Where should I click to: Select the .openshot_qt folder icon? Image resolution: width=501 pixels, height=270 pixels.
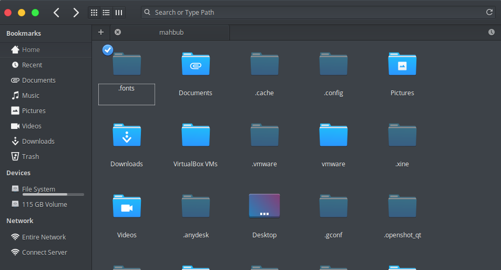(x=402, y=206)
